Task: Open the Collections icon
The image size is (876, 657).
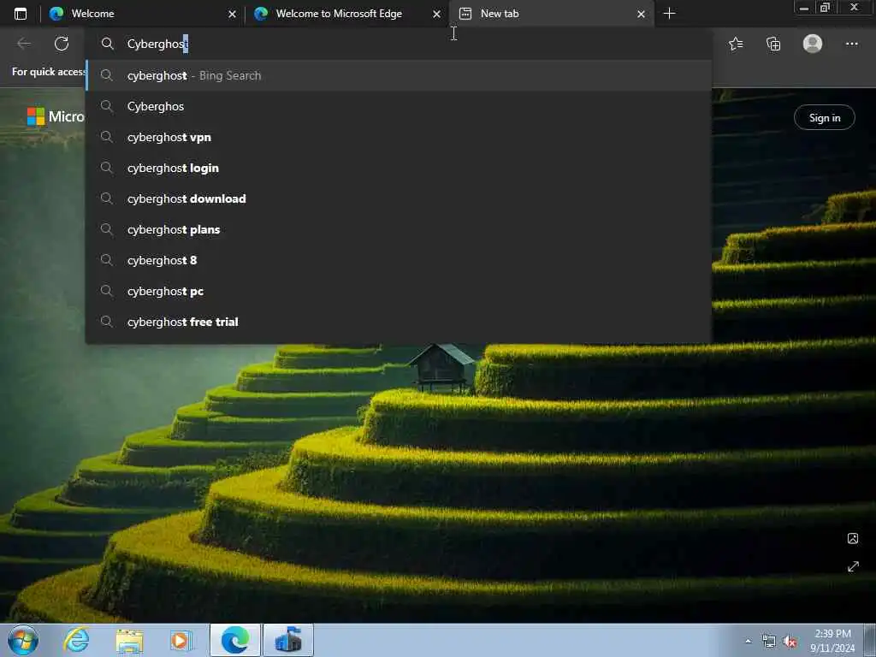Action: [x=773, y=44]
